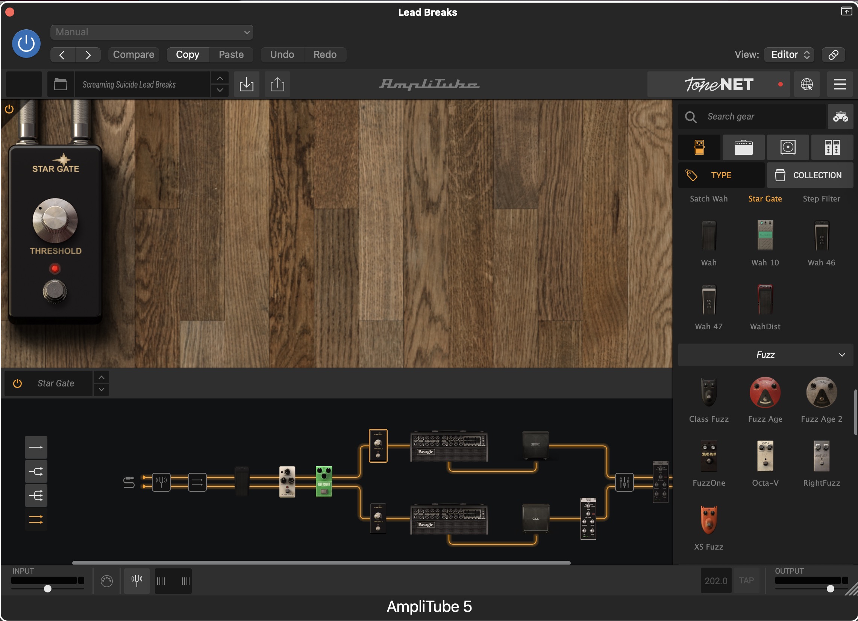Step Star Gate model up chevron
The image size is (858, 621).
pyautogui.click(x=102, y=377)
